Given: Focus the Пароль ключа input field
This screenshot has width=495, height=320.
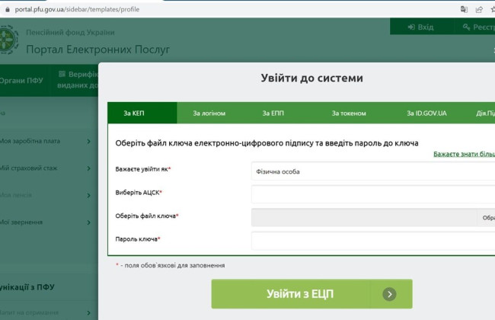Looking at the screenshot, I should (373, 241).
